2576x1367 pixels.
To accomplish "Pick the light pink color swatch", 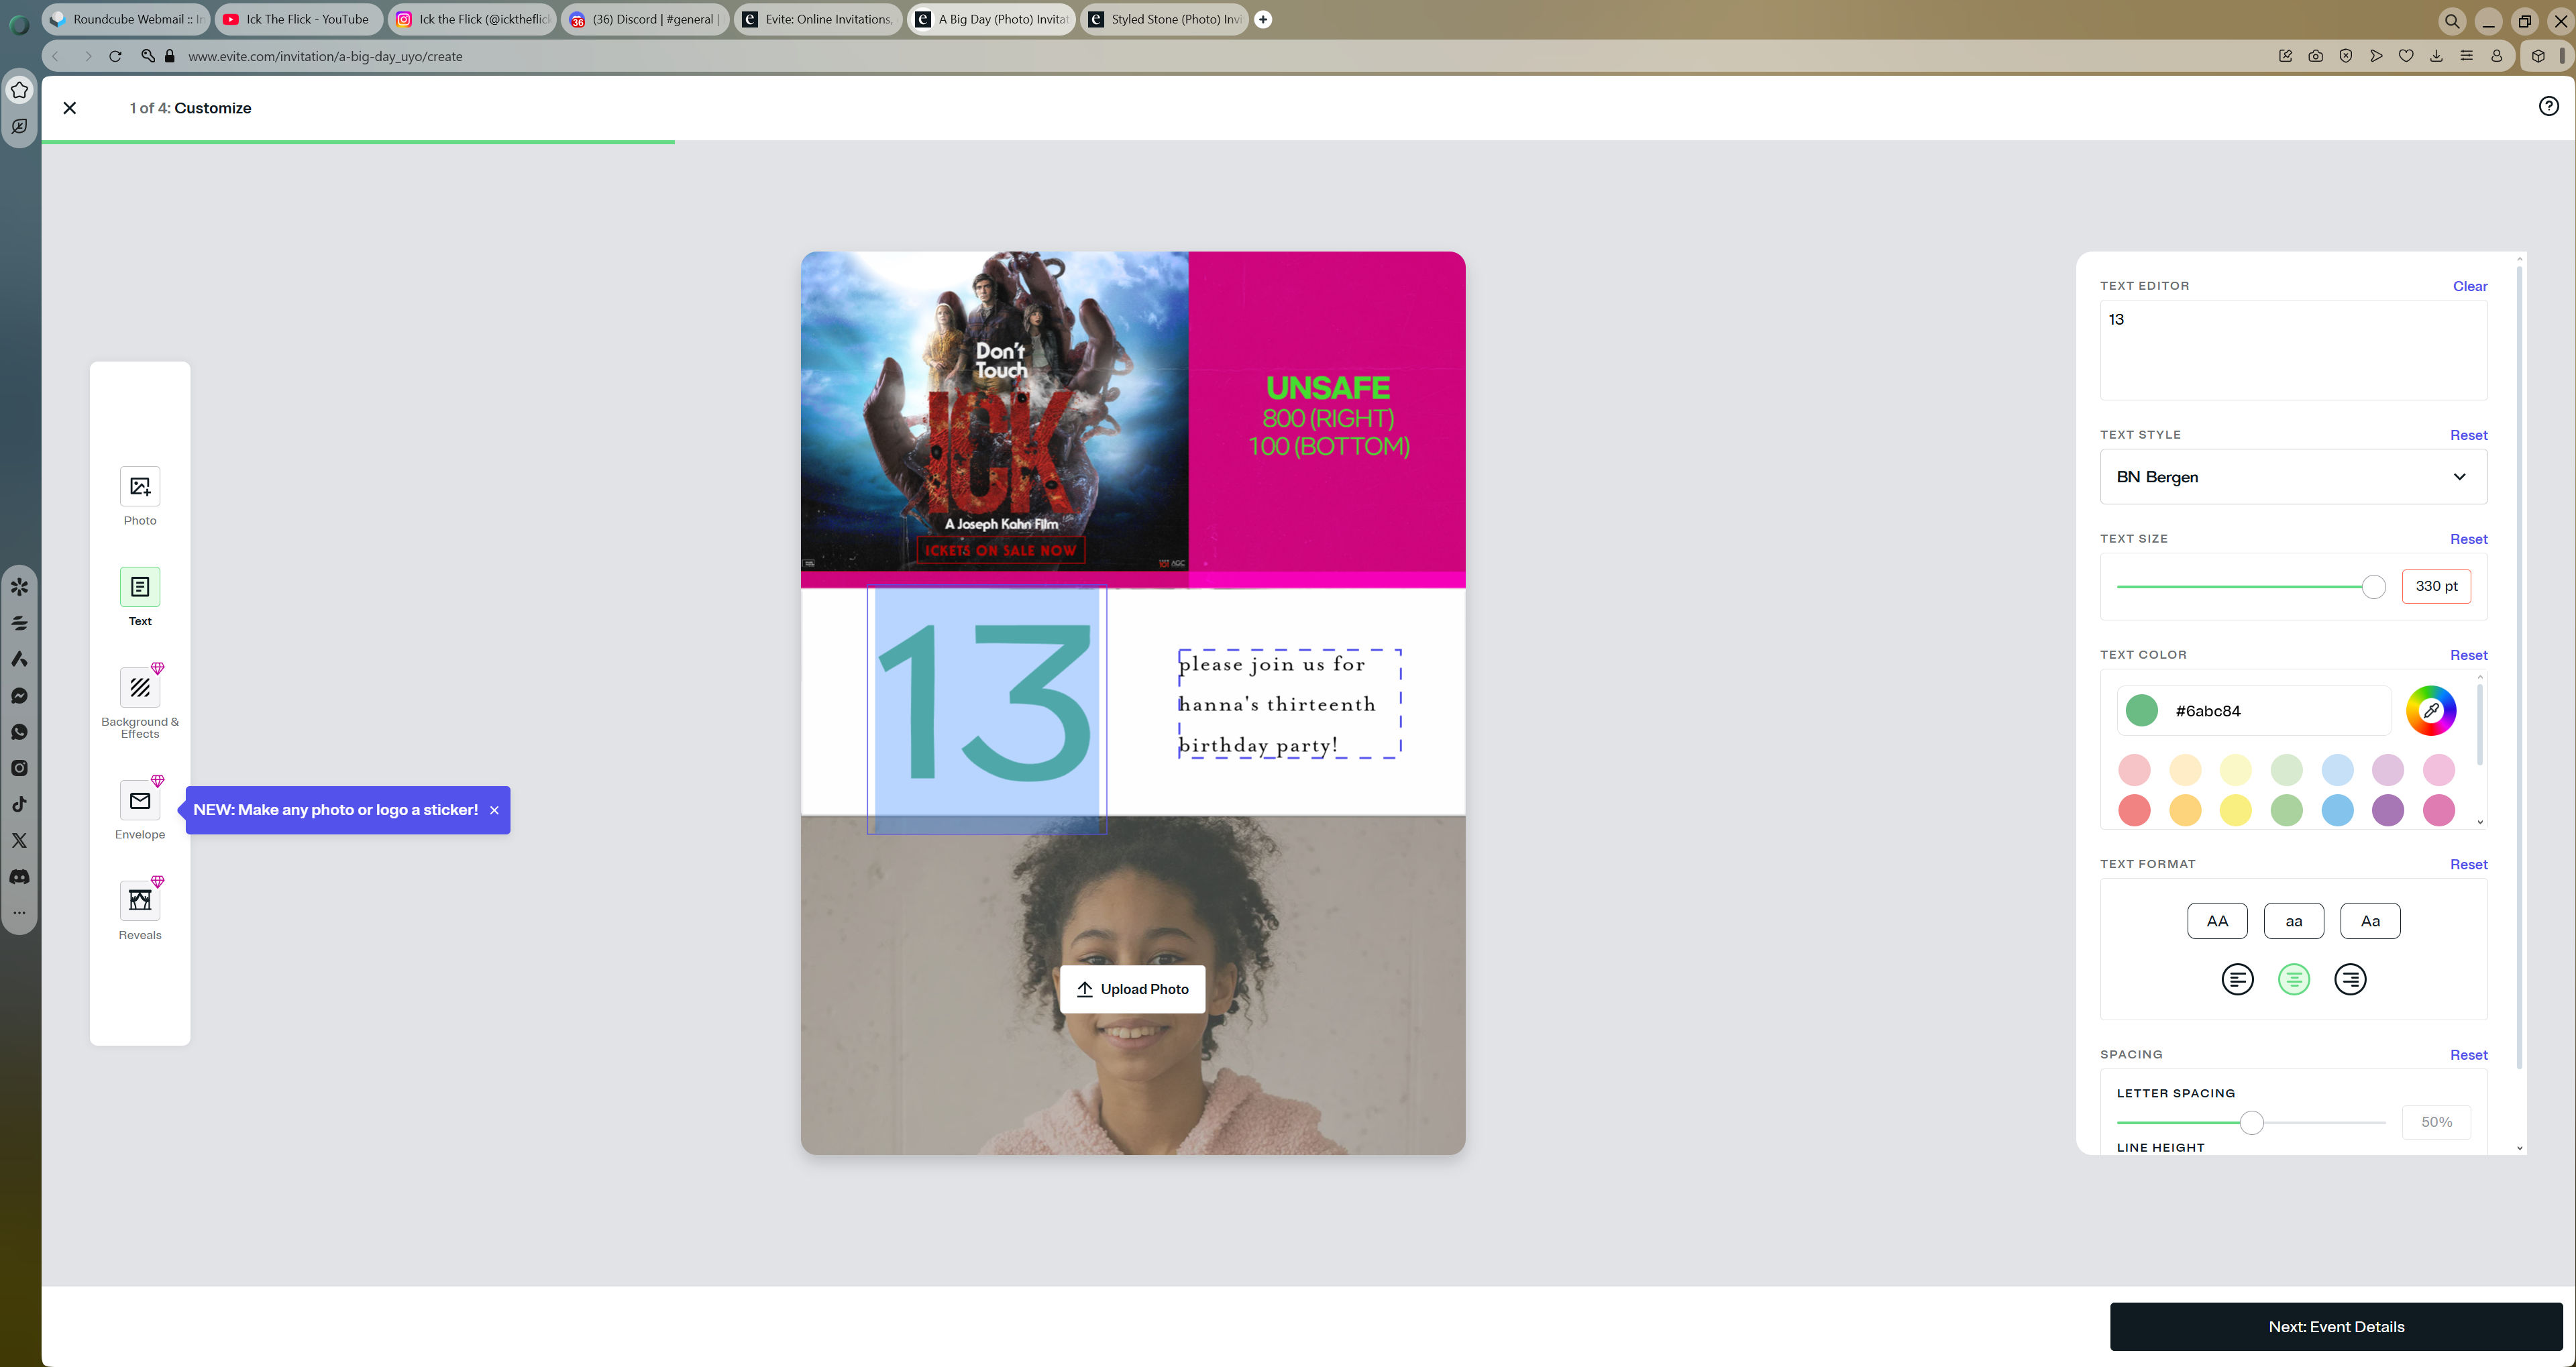I will (2134, 770).
